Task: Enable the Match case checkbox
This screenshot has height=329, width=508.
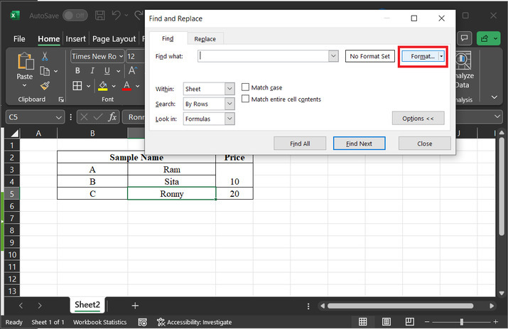Action: point(245,87)
